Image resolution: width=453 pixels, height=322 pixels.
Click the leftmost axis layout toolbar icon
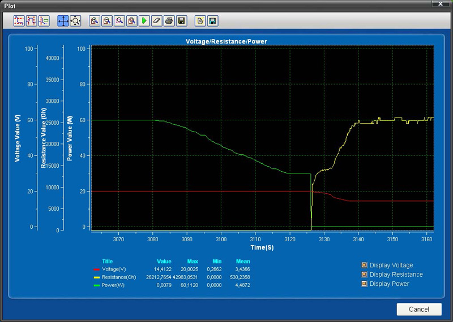pyautogui.click(x=19, y=21)
